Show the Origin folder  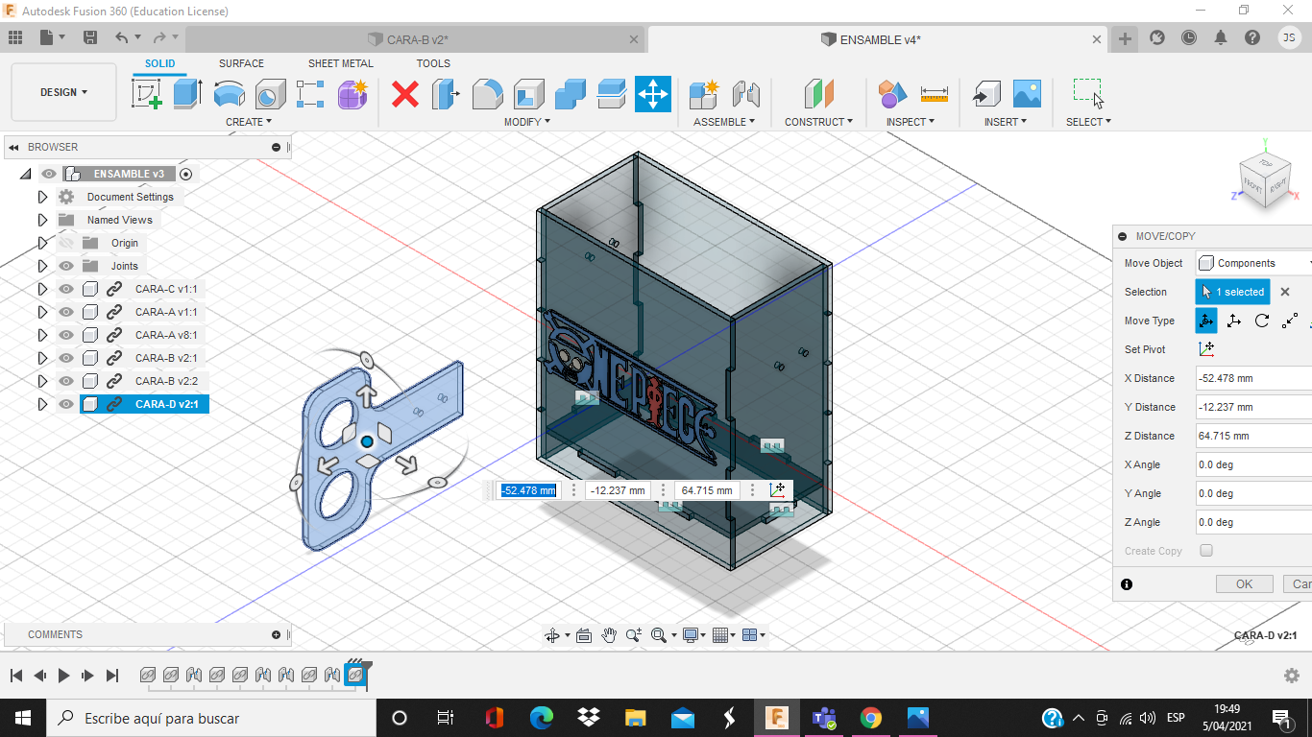tap(66, 243)
